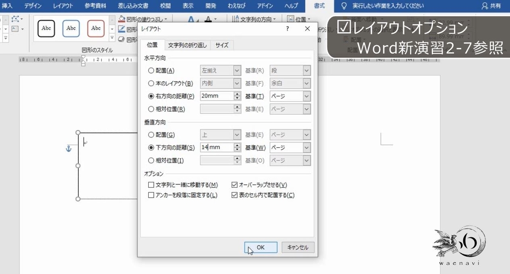Switch to the 文字列の折り返し tab
The height and width of the screenshot is (274, 510).
tap(187, 45)
